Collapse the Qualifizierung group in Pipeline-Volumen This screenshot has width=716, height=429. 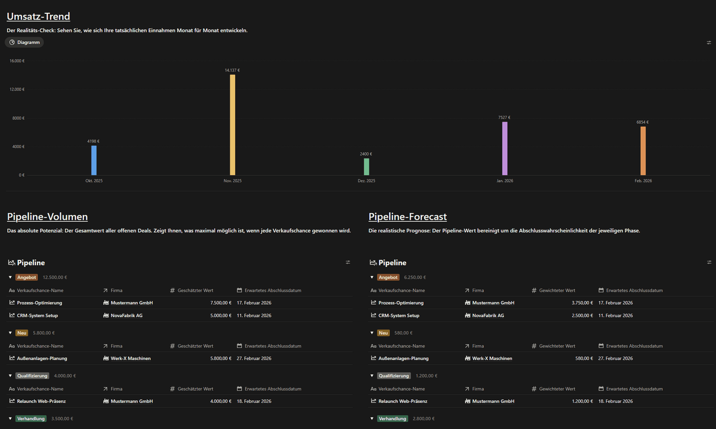click(x=10, y=376)
